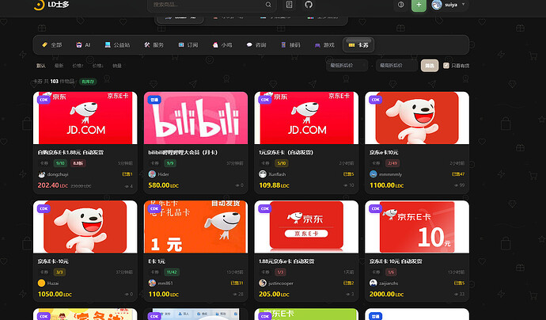Click the views eye icon showing 99
This screenshot has height=320, width=546.
pyautogui.click(x=456, y=185)
